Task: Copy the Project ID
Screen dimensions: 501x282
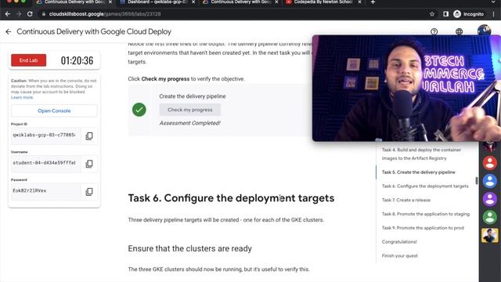Action: pos(89,136)
